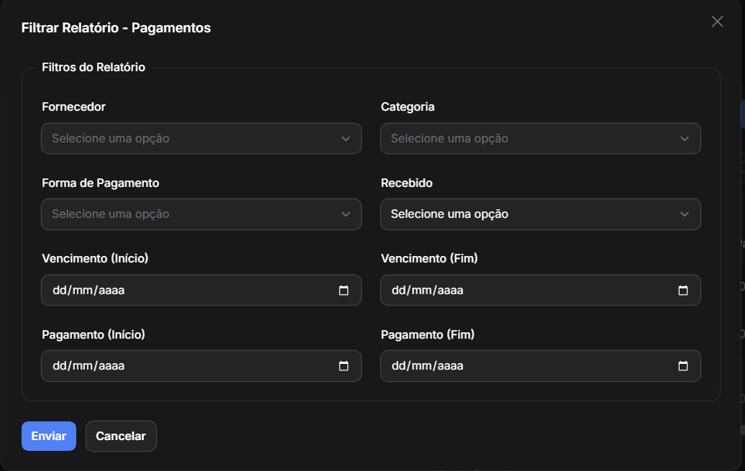Click the Forma de Pagamento label

[100, 183]
